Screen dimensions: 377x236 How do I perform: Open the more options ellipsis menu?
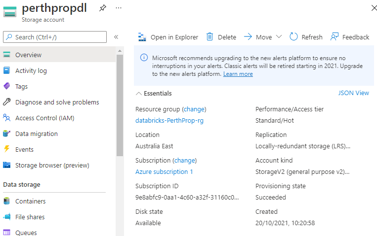(x=118, y=8)
